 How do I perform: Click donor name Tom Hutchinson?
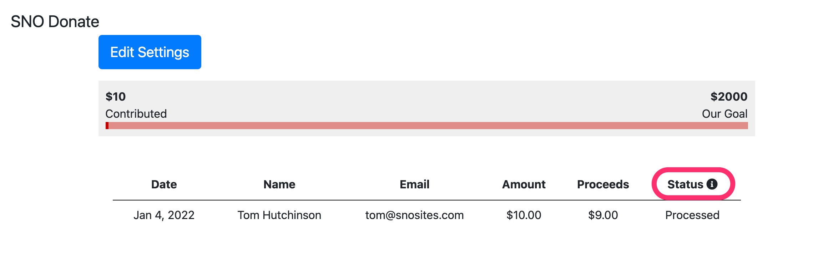coord(279,215)
